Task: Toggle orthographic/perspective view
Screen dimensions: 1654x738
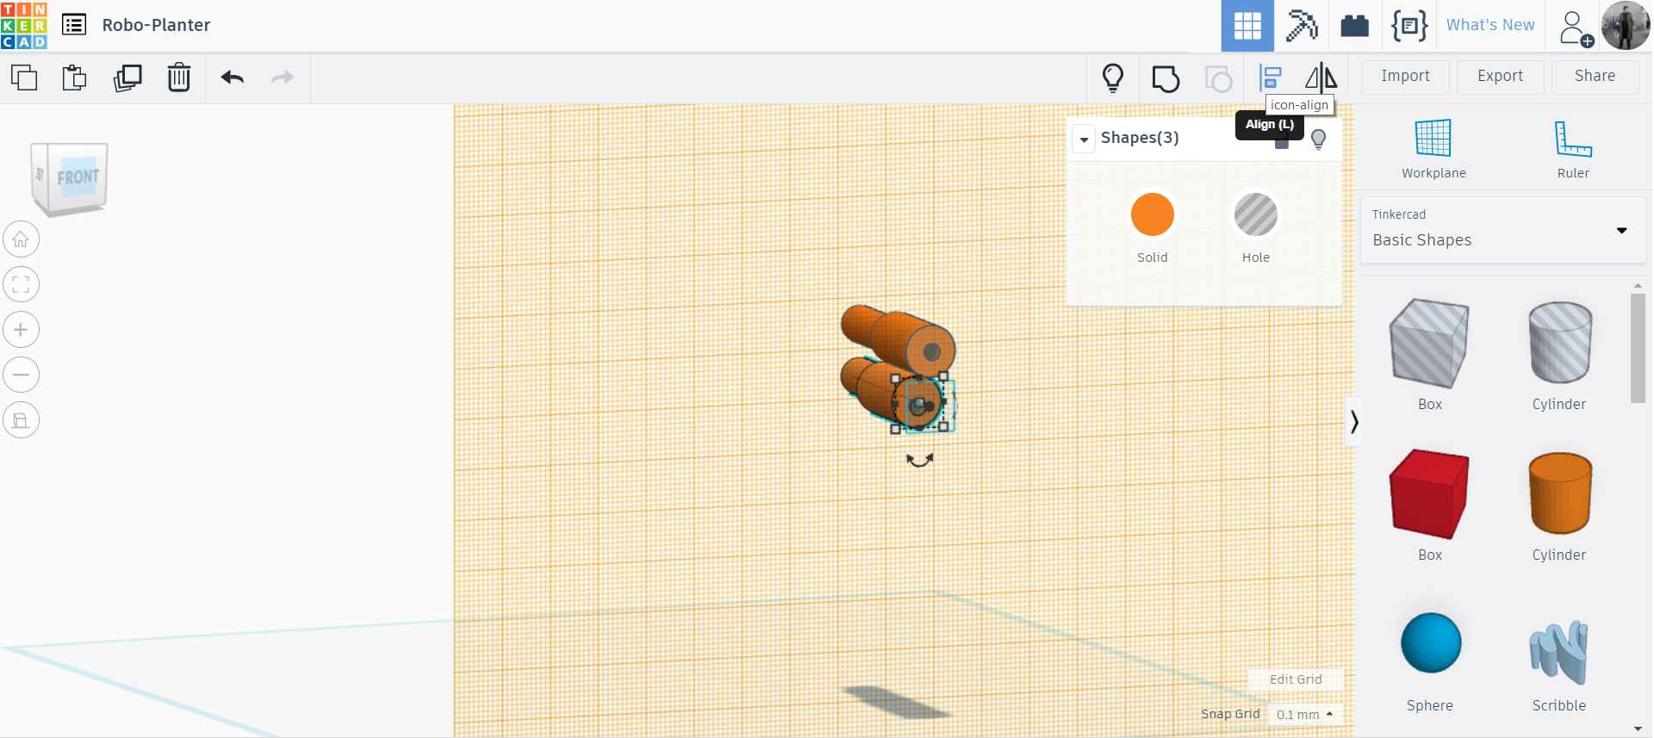Action: (x=21, y=420)
